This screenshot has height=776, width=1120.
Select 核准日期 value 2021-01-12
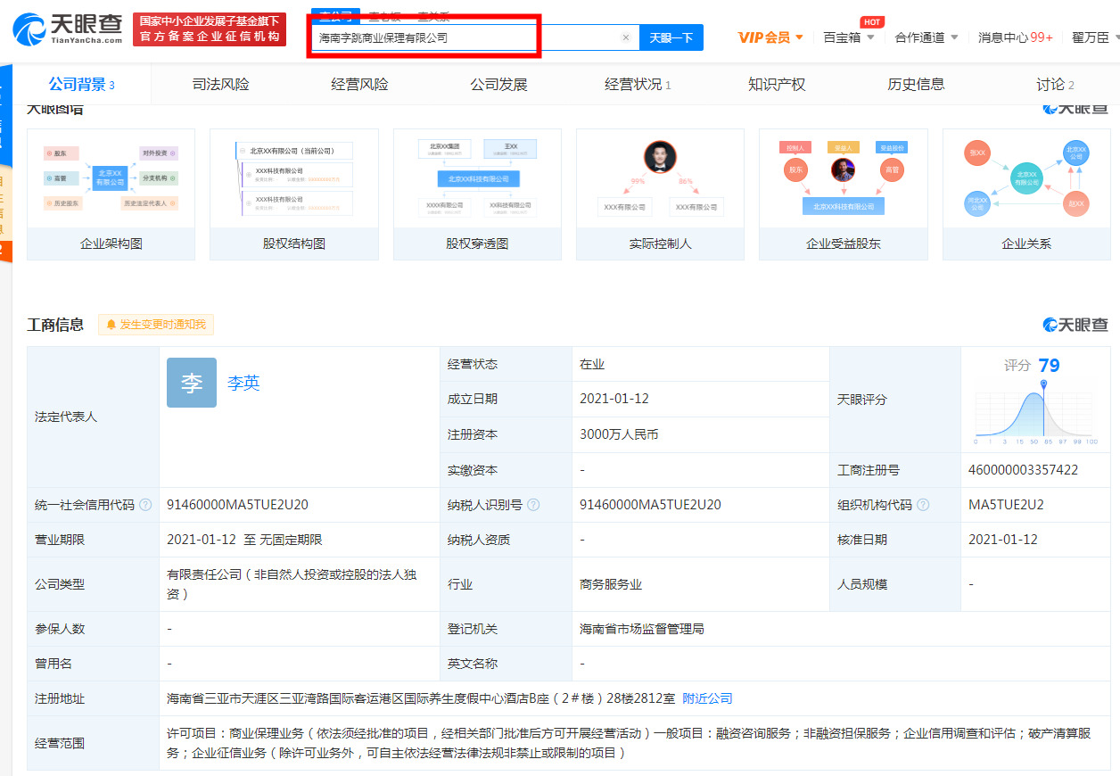(1003, 540)
